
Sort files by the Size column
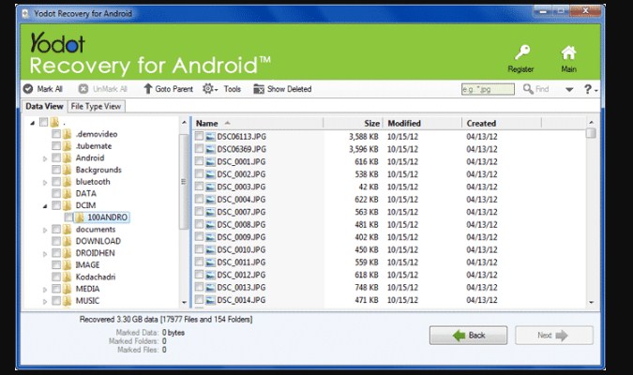coord(354,123)
